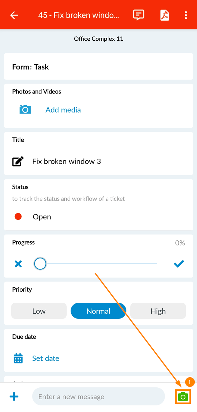The height and width of the screenshot is (412, 197).
Task: Tap the plus icon beside message box
Action: (14, 397)
